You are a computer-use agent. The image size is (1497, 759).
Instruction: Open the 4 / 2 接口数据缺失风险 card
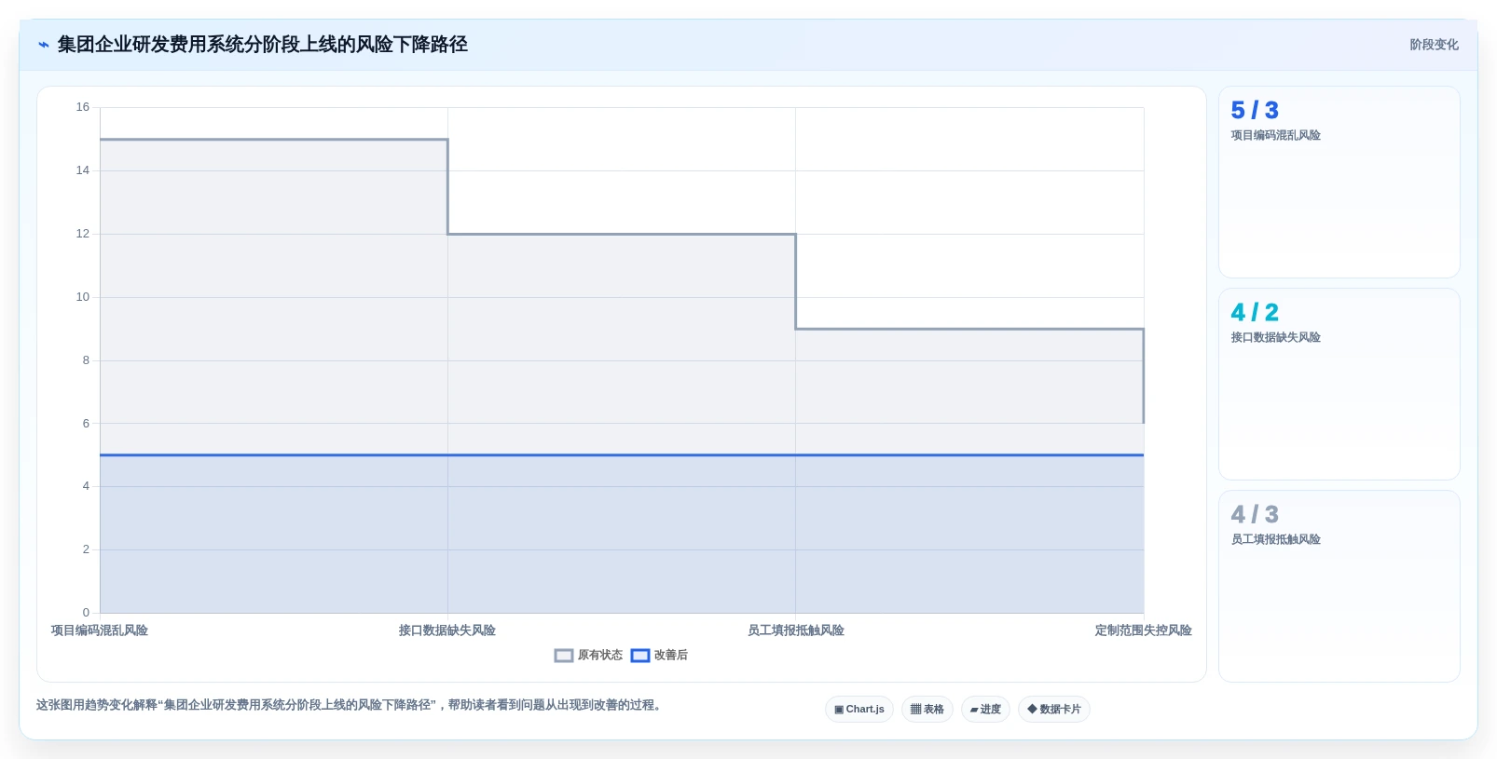(x=1339, y=385)
